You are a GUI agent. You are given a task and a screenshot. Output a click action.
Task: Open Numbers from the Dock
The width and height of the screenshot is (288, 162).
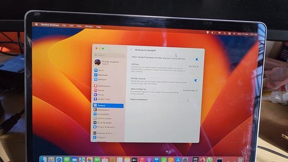[163, 160]
